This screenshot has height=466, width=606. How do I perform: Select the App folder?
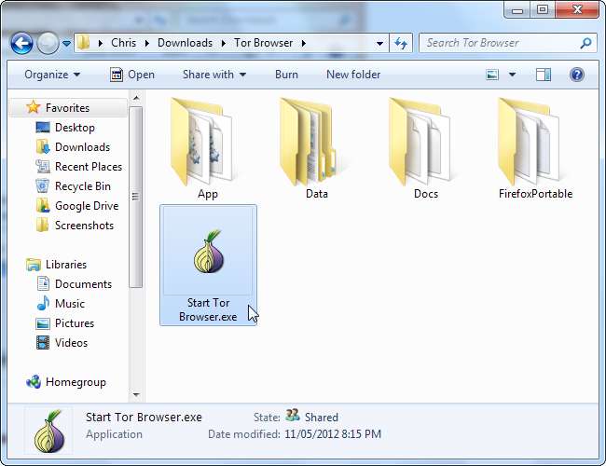point(208,149)
